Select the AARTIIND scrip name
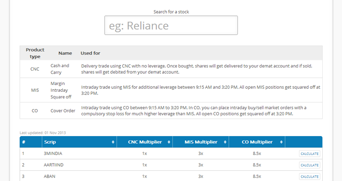The height and width of the screenshot is (181, 342). 54,165
